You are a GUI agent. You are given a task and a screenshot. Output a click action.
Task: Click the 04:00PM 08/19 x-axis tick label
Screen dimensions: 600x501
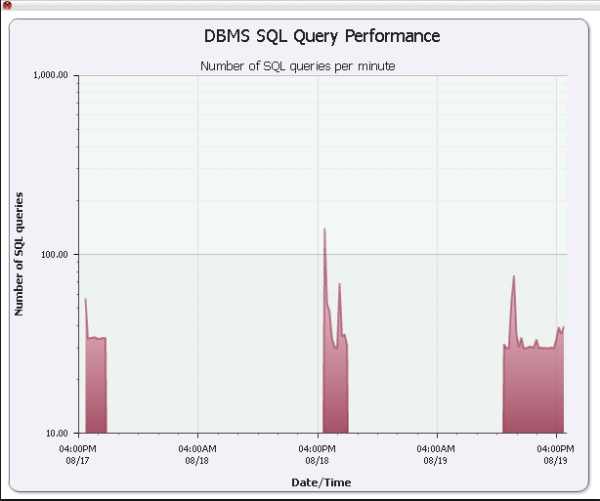pyautogui.click(x=554, y=453)
